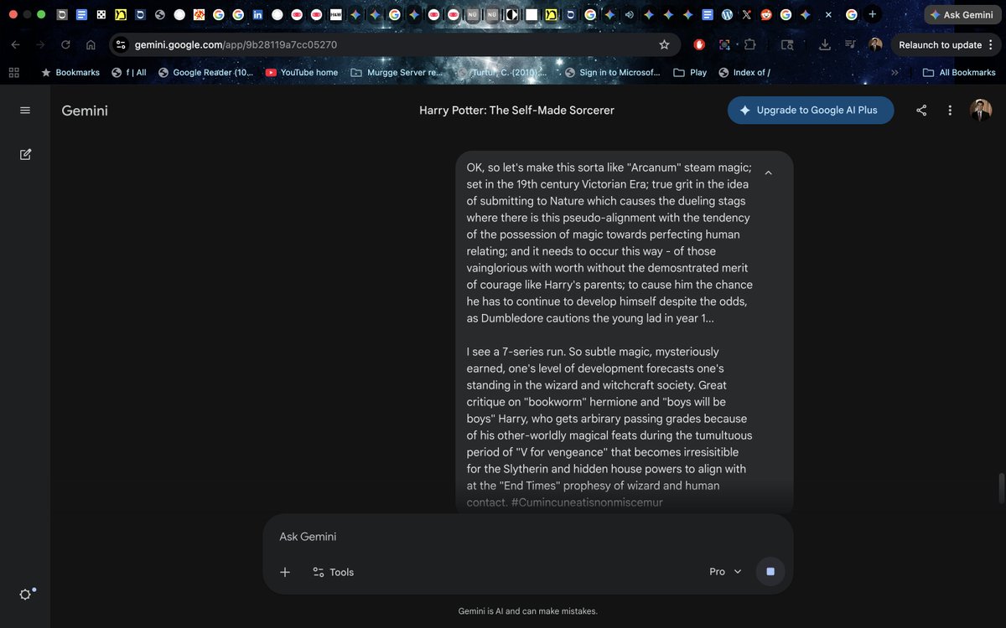Switch to the HxW tab

(x=335, y=14)
